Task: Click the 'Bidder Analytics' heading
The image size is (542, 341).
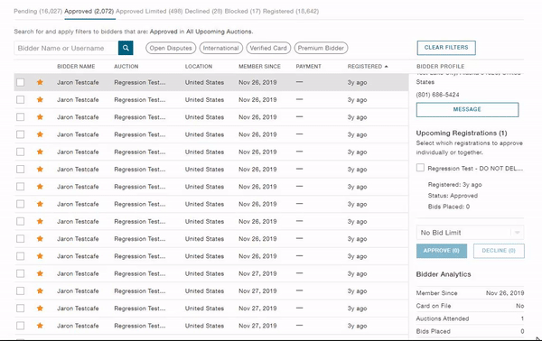Action: click(444, 274)
